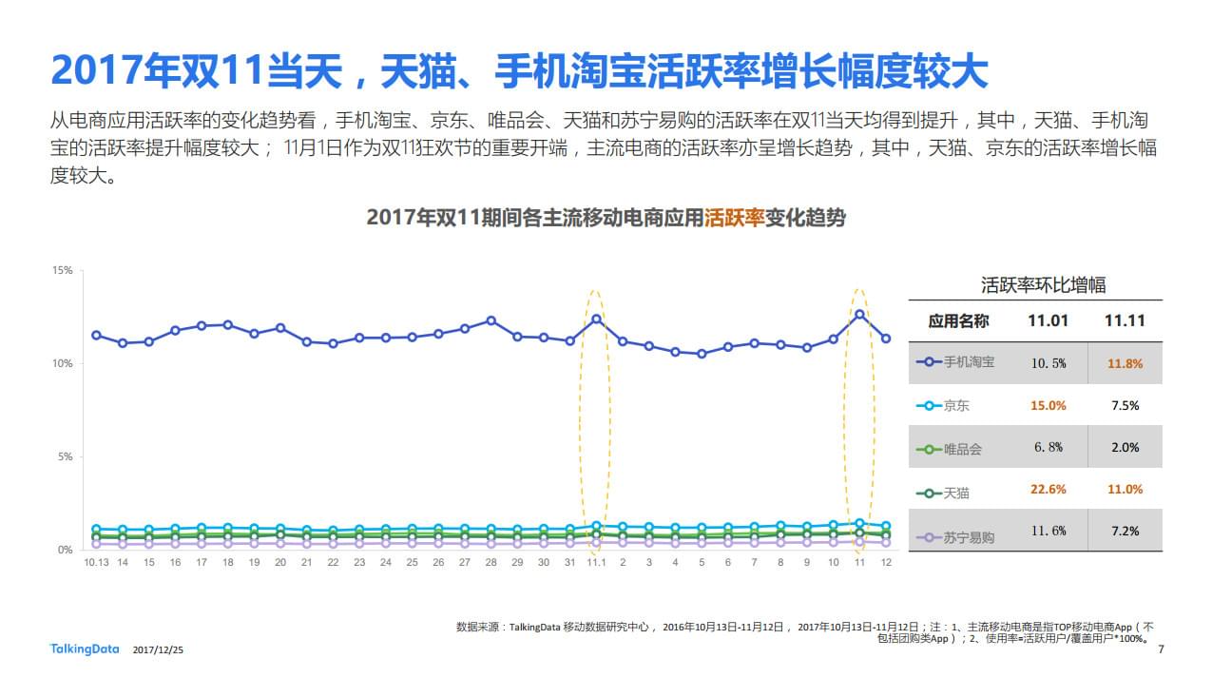This screenshot has height=678, width=1212.
Task: Click 天猫's 22.6% value
Action: point(1048,490)
